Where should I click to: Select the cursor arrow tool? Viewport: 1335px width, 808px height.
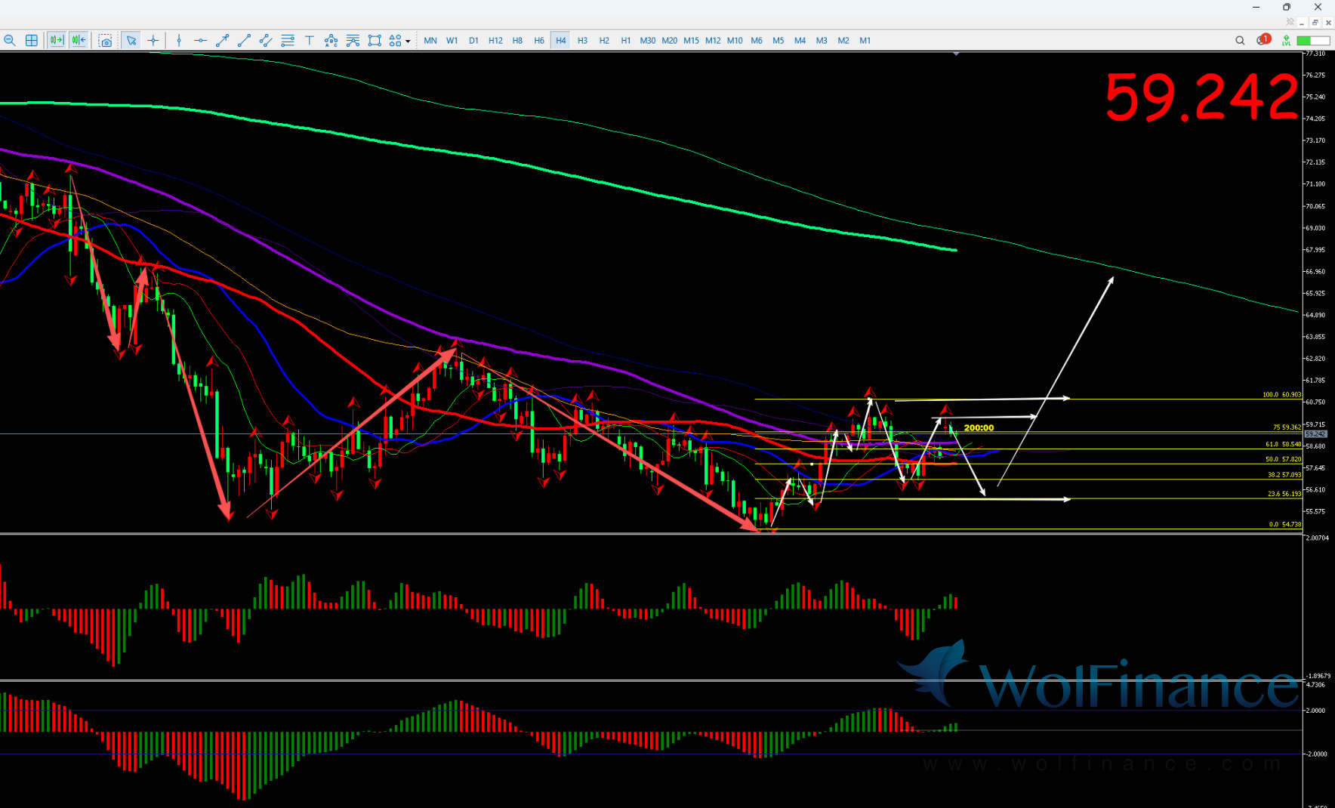pyautogui.click(x=131, y=41)
